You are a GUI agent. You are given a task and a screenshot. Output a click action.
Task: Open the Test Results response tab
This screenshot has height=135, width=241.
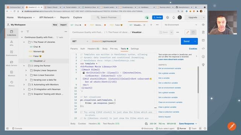click(111, 124)
